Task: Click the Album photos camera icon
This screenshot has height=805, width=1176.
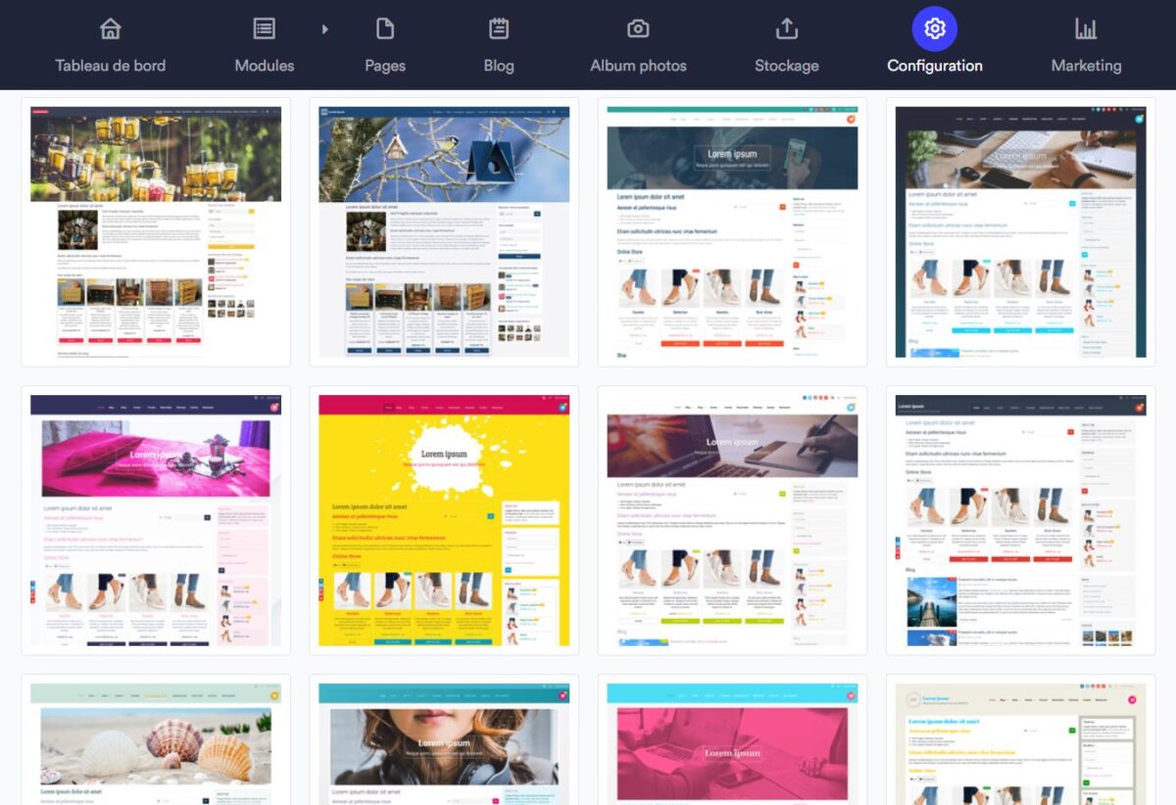Action: pyautogui.click(x=638, y=28)
